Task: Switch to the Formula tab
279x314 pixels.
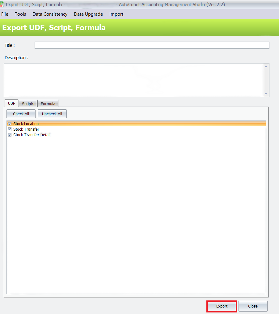Action: [x=48, y=103]
